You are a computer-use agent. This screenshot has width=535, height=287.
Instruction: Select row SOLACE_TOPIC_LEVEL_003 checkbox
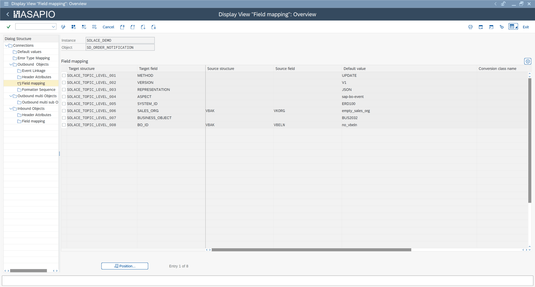pos(64,90)
